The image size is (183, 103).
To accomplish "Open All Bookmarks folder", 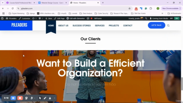I will tap(174, 13).
